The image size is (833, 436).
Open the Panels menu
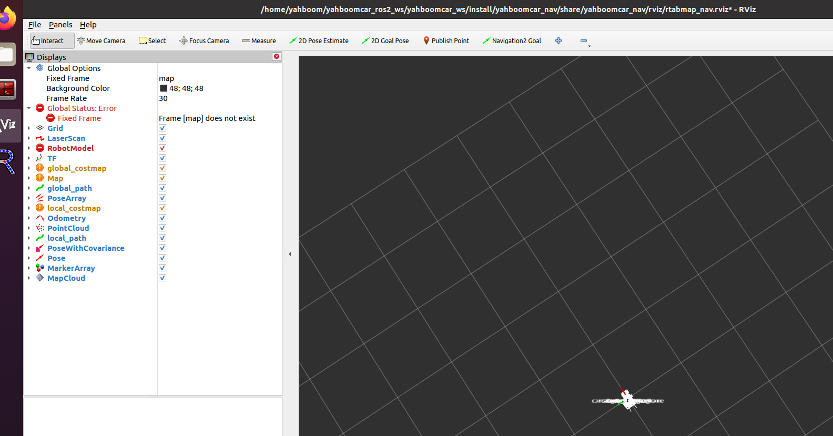pyautogui.click(x=60, y=25)
